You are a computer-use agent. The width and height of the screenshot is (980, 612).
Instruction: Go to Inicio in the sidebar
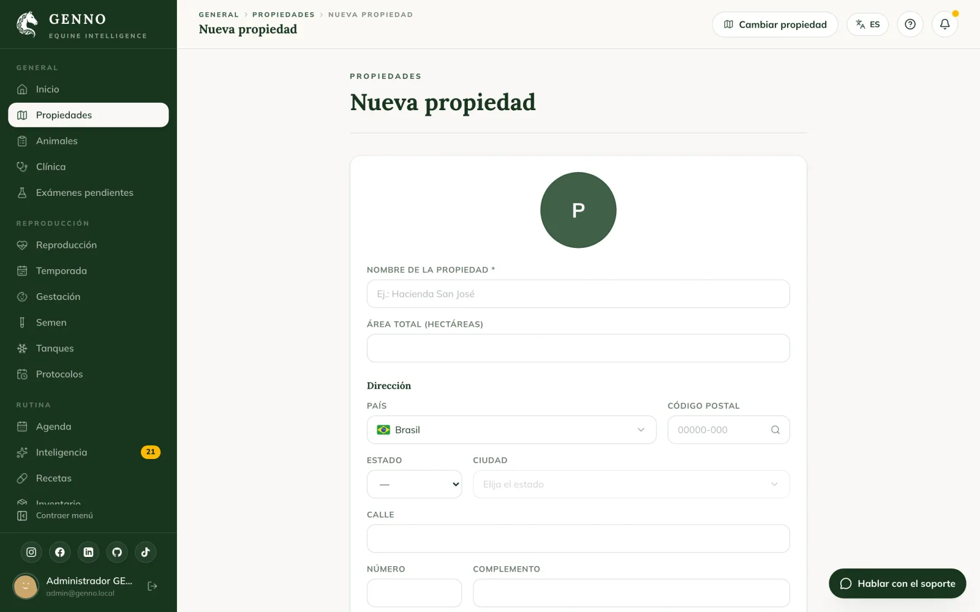tap(88, 89)
